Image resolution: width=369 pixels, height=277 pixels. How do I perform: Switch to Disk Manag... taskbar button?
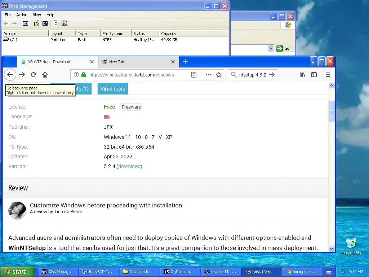pos(57,272)
